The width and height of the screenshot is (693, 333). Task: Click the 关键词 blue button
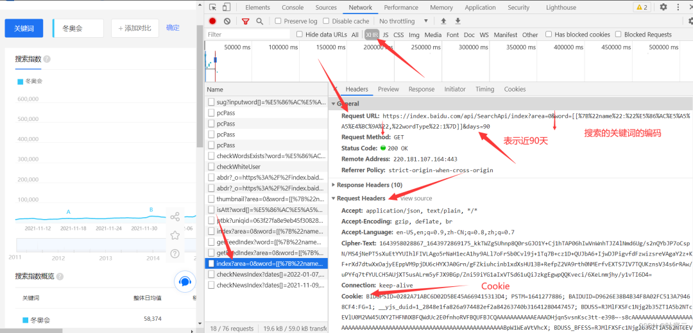(x=24, y=28)
